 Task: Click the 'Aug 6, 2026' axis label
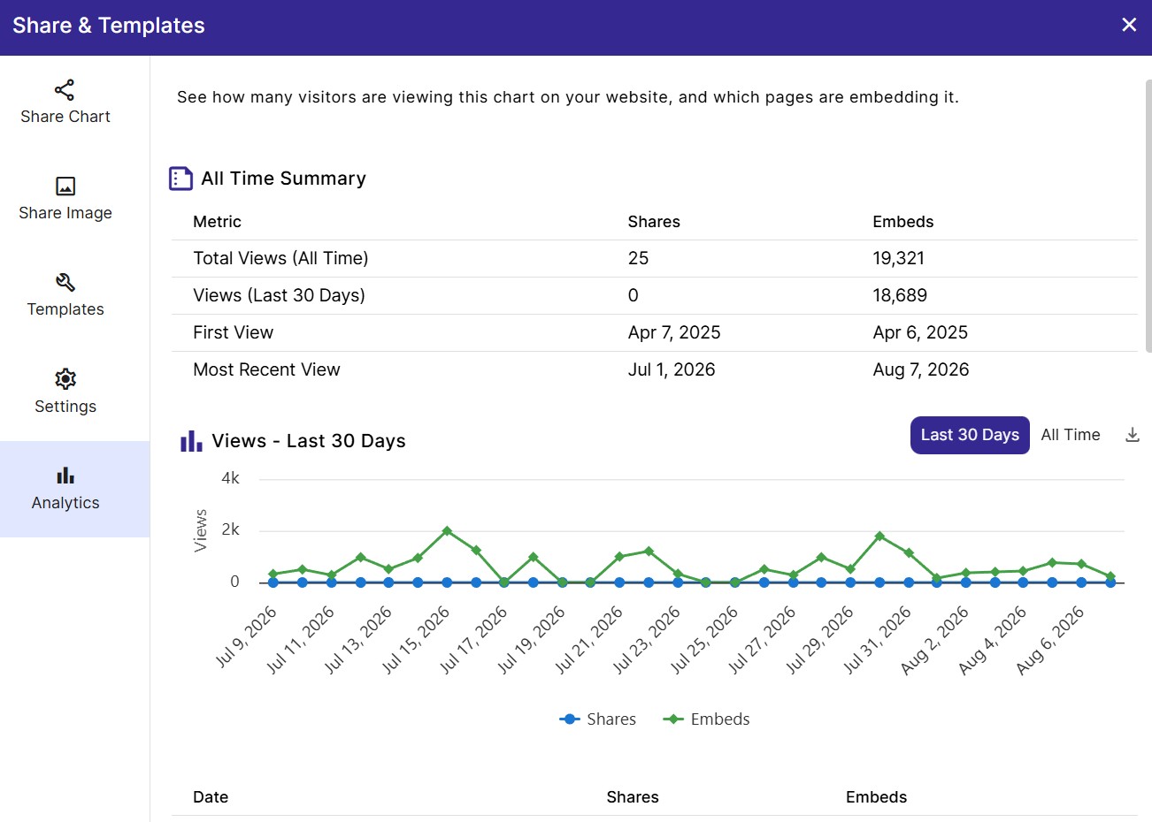tap(1050, 640)
